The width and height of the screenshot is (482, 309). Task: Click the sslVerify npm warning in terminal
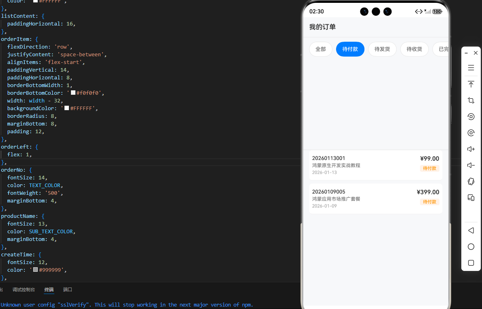[x=126, y=305]
